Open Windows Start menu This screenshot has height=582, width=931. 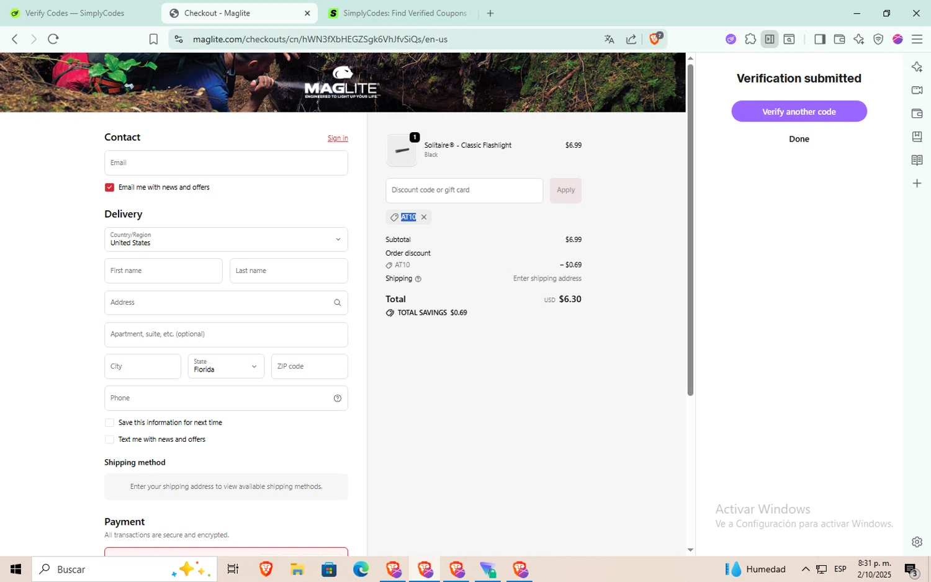click(x=16, y=569)
